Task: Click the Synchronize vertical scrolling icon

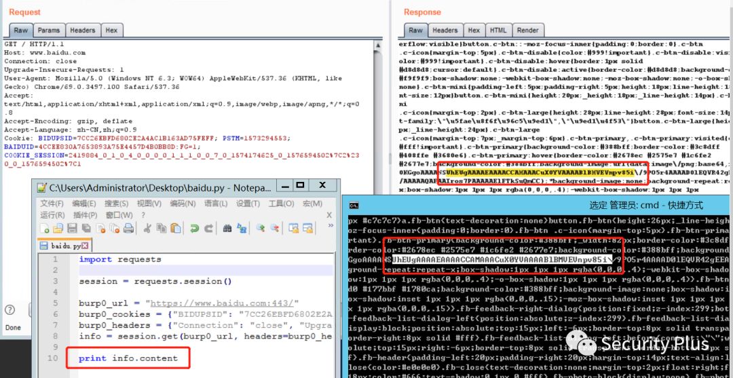Action: (294, 228)
